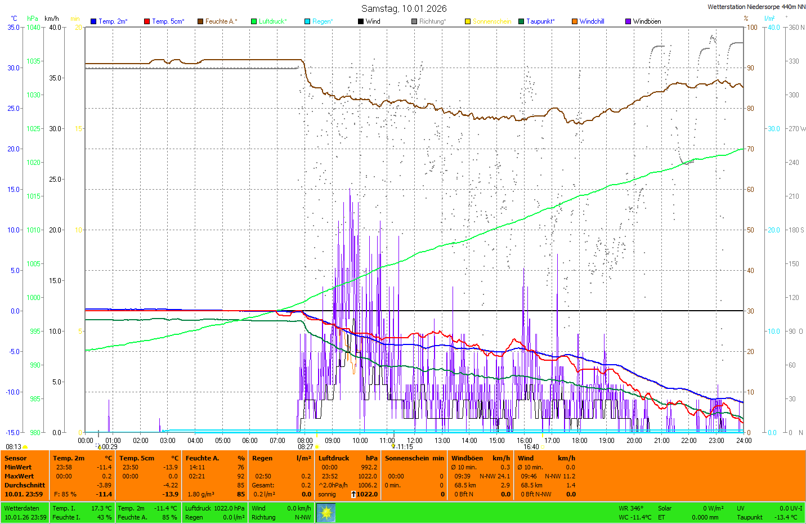Click the purple Windböen legend square
This screenshot has height=524, width=806.
click(628, 21)
